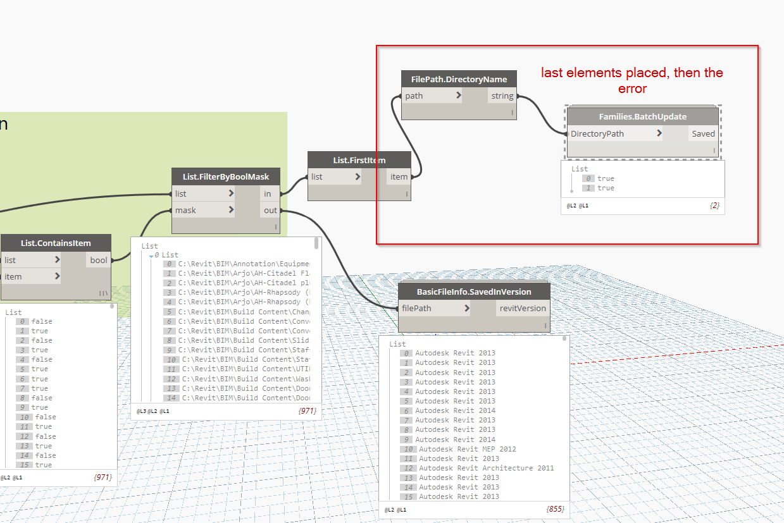
Task: Click the item input chevron on List.ContainsItem
Action: click(x=56, y=276)
